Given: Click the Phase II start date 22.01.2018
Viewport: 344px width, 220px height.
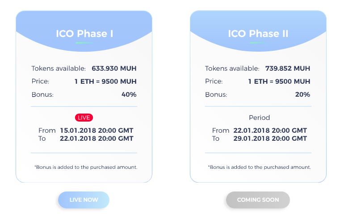Looking at the screenshot, I should (x=252, y=130).
